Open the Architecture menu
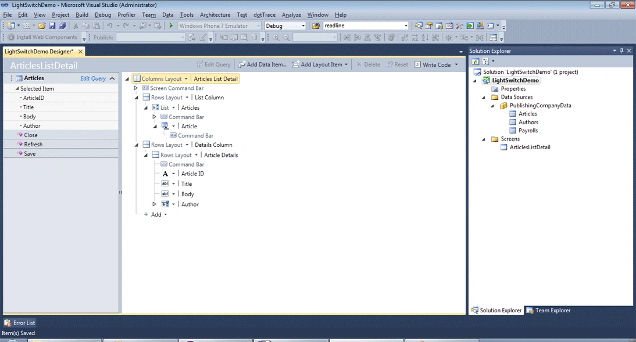 click(x=215, y=15)
